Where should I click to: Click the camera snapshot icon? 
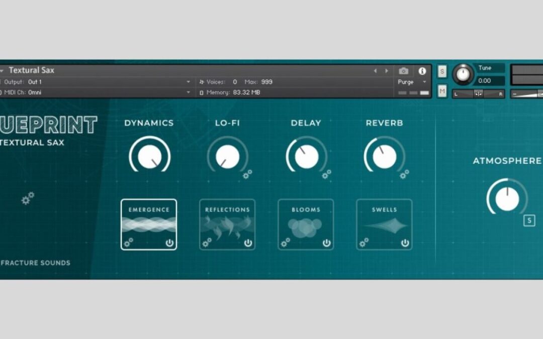403,71
